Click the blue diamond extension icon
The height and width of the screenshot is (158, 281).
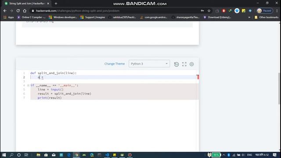pos(250,11)
